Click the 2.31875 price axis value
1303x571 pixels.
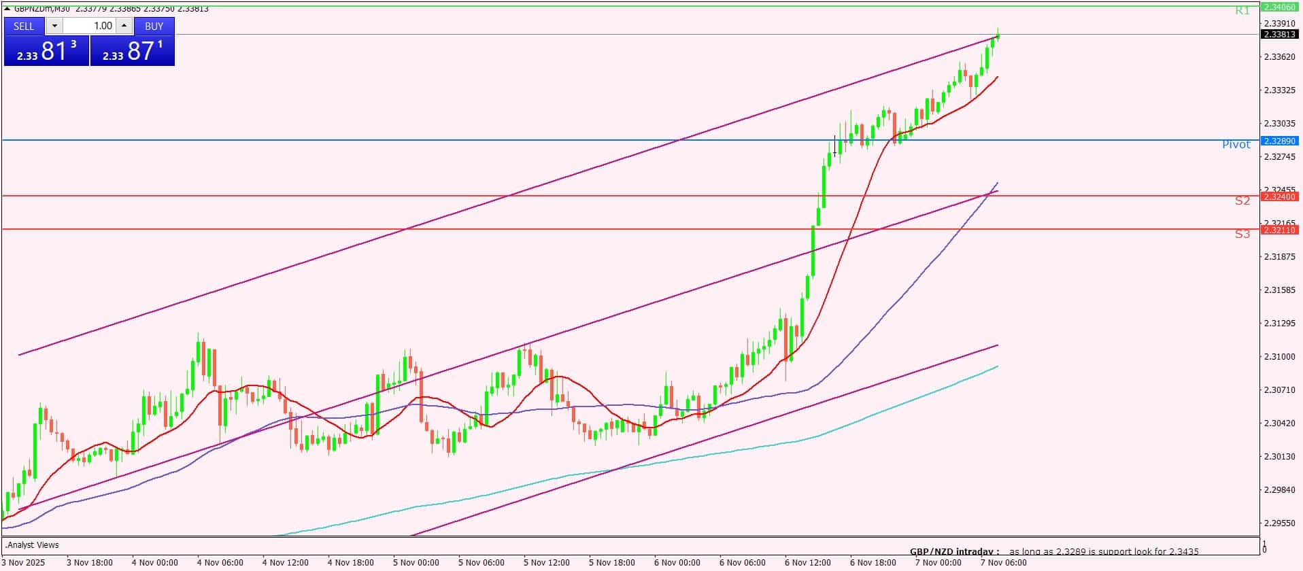(1279, 256)
